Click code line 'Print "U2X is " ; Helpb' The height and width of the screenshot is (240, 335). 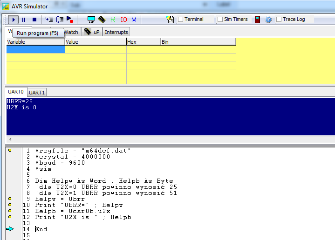coord(83,217)
